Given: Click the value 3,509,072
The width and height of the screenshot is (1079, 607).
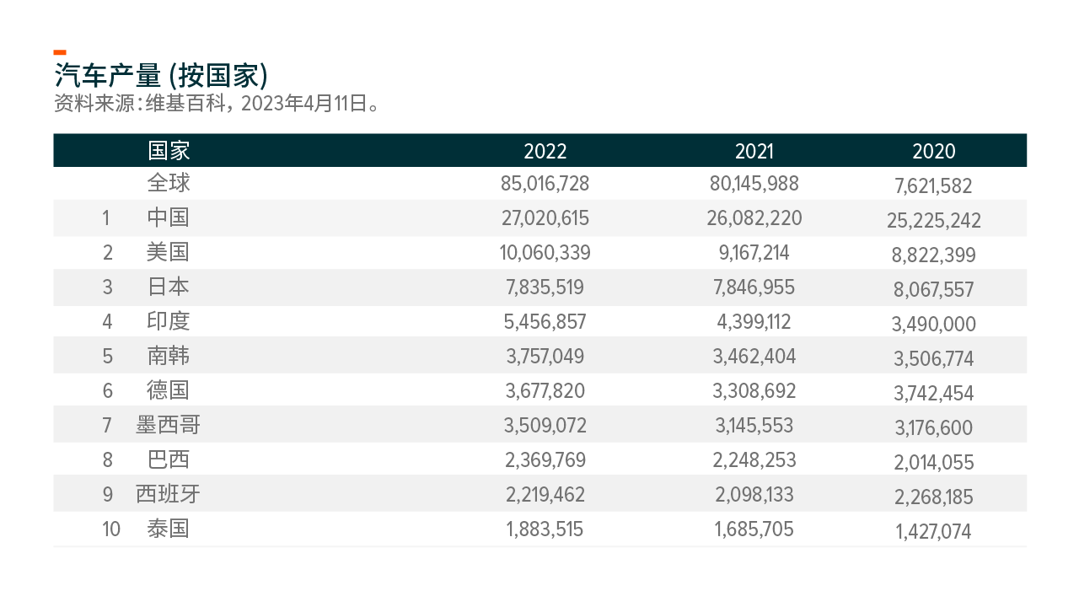Looking at the screenshot, I should (x=545, y=426).
